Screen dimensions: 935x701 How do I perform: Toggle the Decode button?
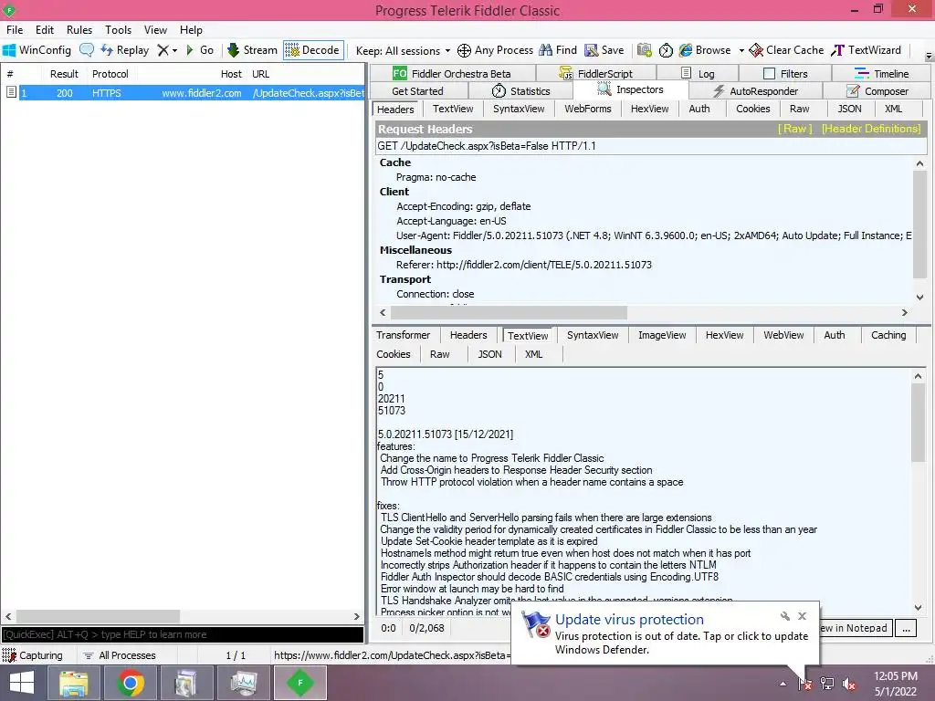pyautogui.click(x=312, y=50)
